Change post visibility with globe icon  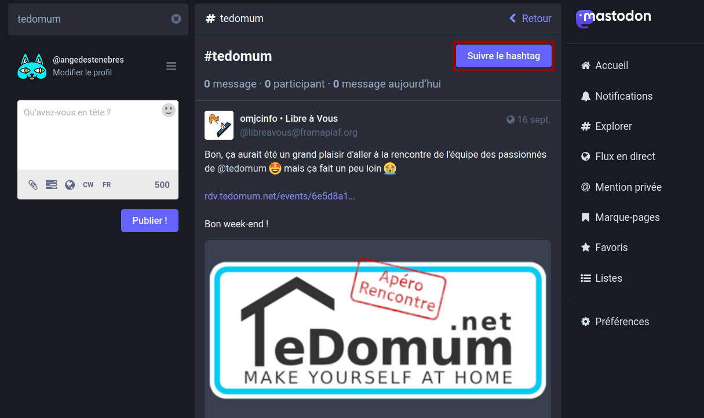tap(70, 185)
